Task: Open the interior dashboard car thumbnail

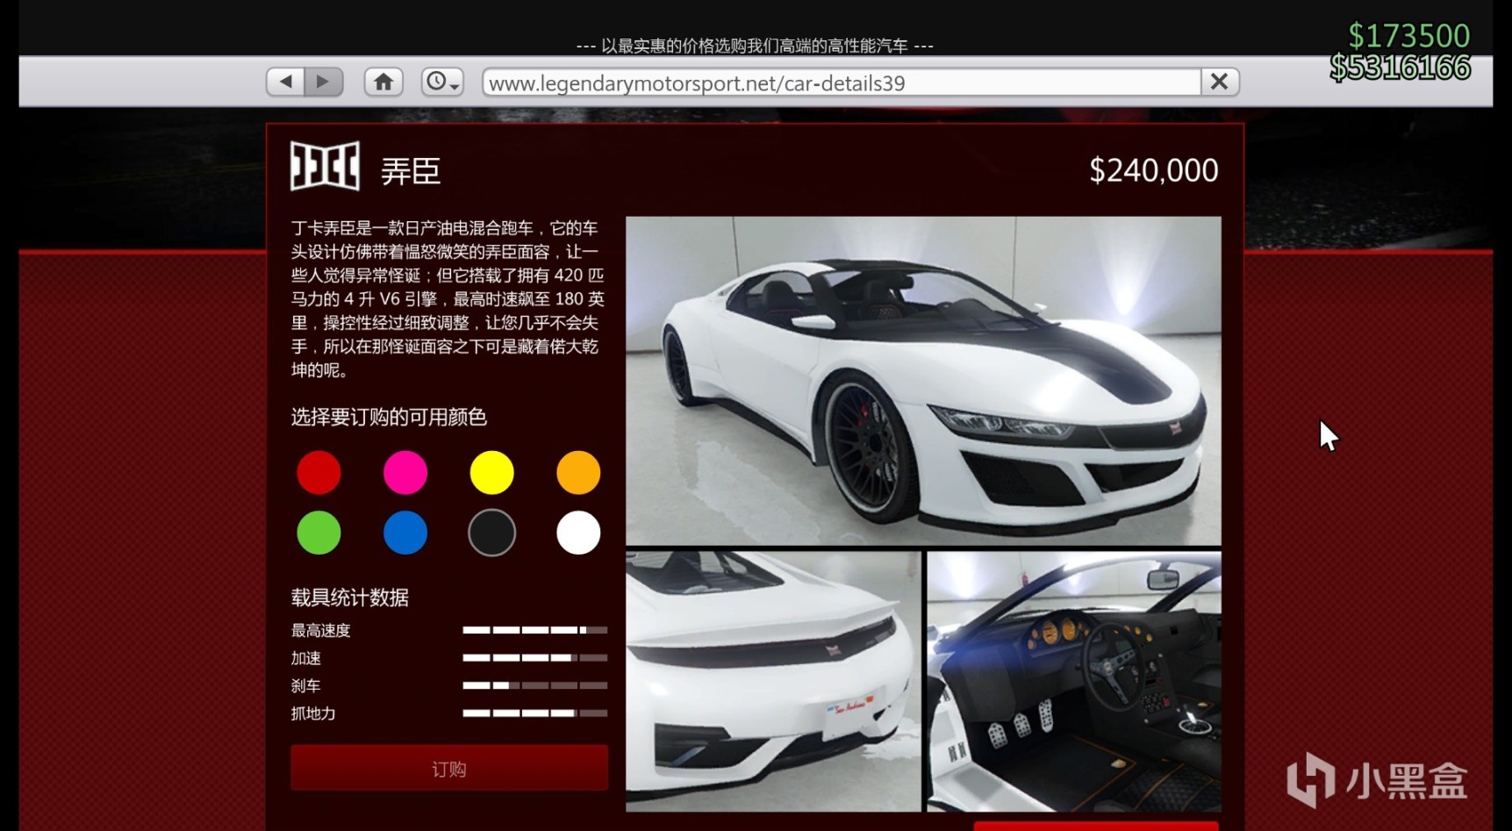Action: click(1074, 681)
